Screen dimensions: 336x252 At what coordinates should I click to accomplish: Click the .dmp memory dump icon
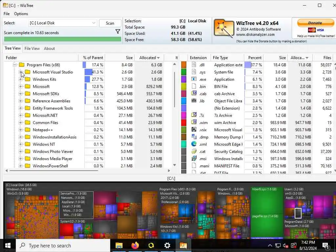pos(194,137)
